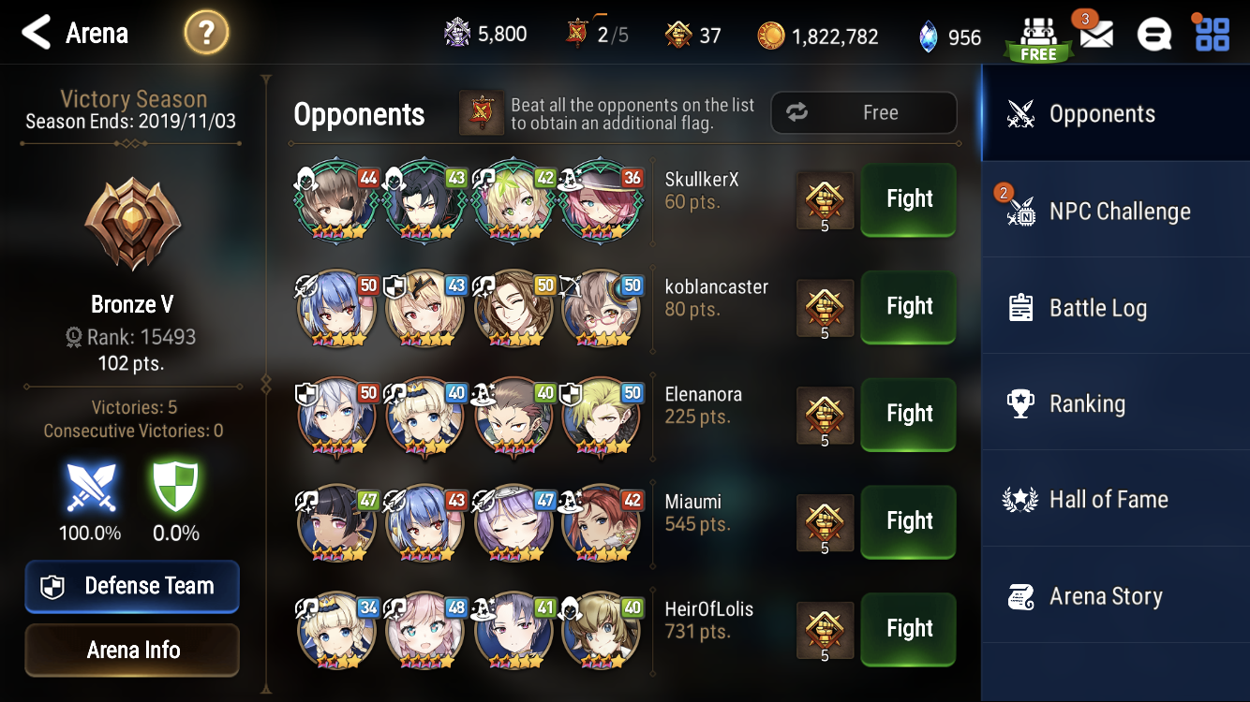
Task: Select HeirOfLolis first hero portrait
Action: 336,629
